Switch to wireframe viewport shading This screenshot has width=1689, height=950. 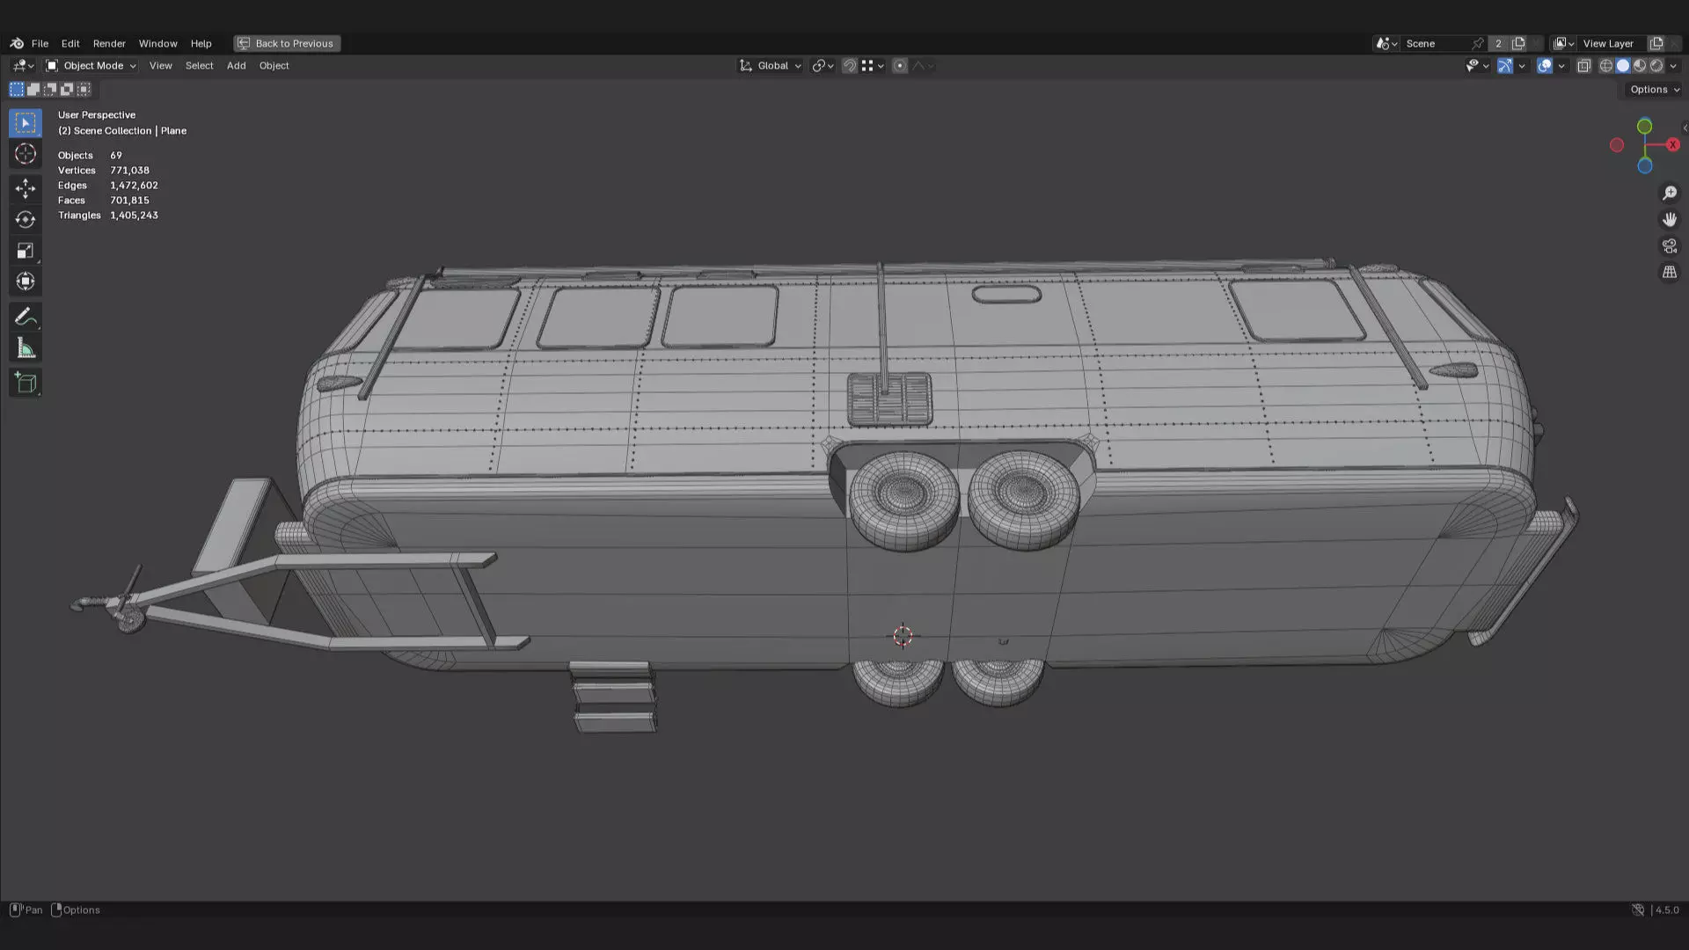pos(1606,66)
